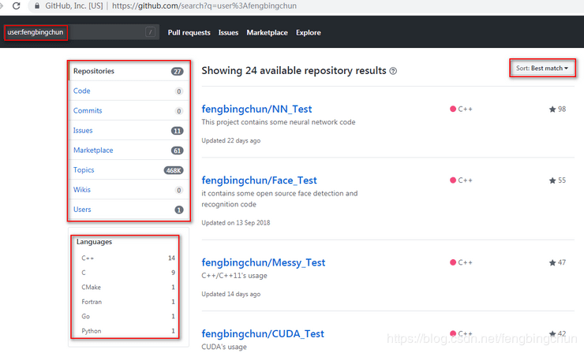Open Marketplace in the top navigation
Image resolution: width=584 pixels, height=353 pixels.
click(x=267, y=33)
